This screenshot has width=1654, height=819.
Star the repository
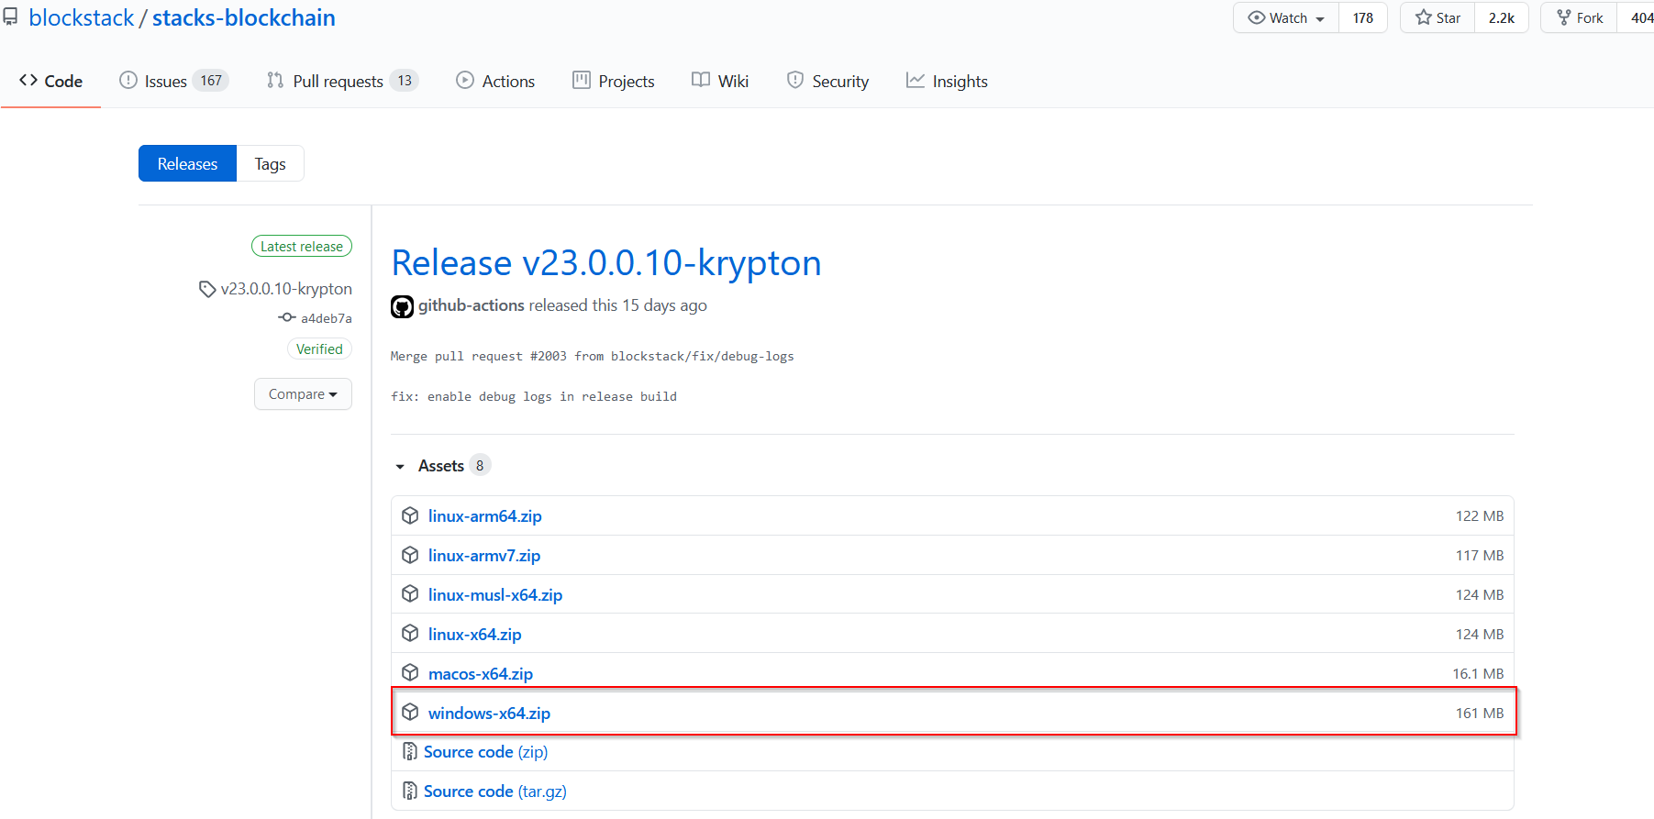(1438, 17)
